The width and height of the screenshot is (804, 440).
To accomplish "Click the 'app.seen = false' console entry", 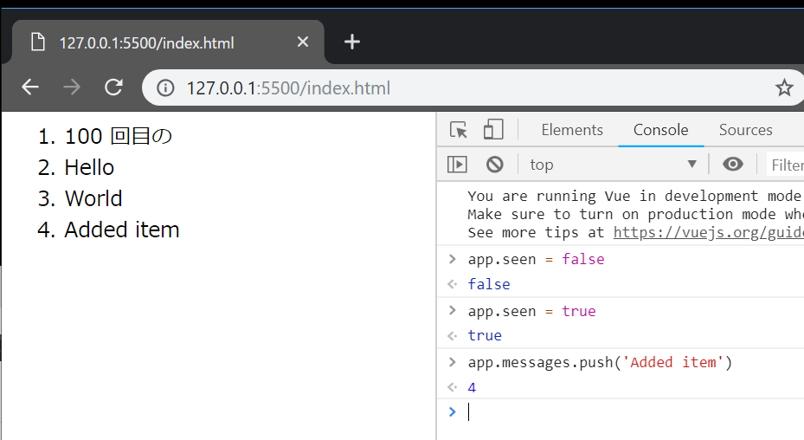I will pyautogui.click(x=536, y=259).
